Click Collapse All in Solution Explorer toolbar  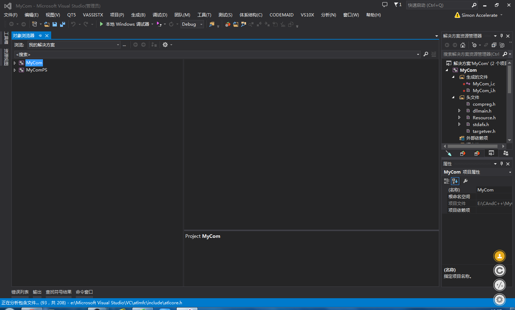click(x=494, y=45)
